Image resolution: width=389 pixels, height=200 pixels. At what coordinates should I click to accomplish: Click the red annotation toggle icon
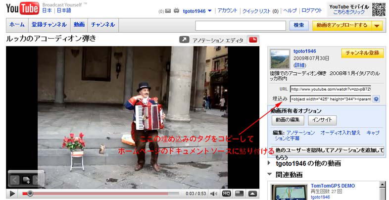253,40
